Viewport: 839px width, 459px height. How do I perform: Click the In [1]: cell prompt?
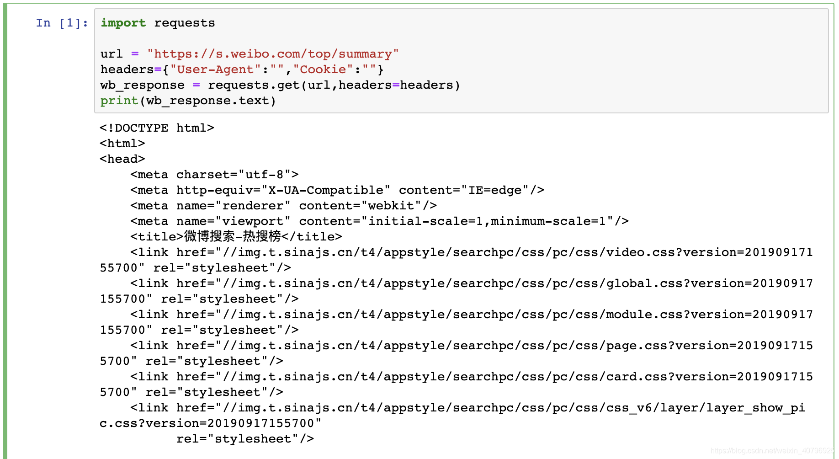62,23
